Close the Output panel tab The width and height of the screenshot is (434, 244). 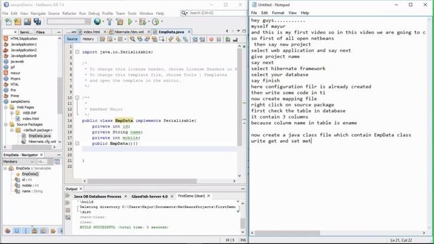[81, 188]
